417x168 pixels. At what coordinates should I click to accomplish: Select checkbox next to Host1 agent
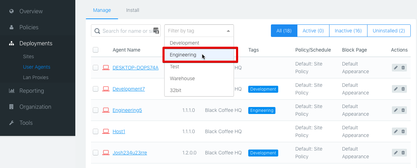[x=96, y=131]
